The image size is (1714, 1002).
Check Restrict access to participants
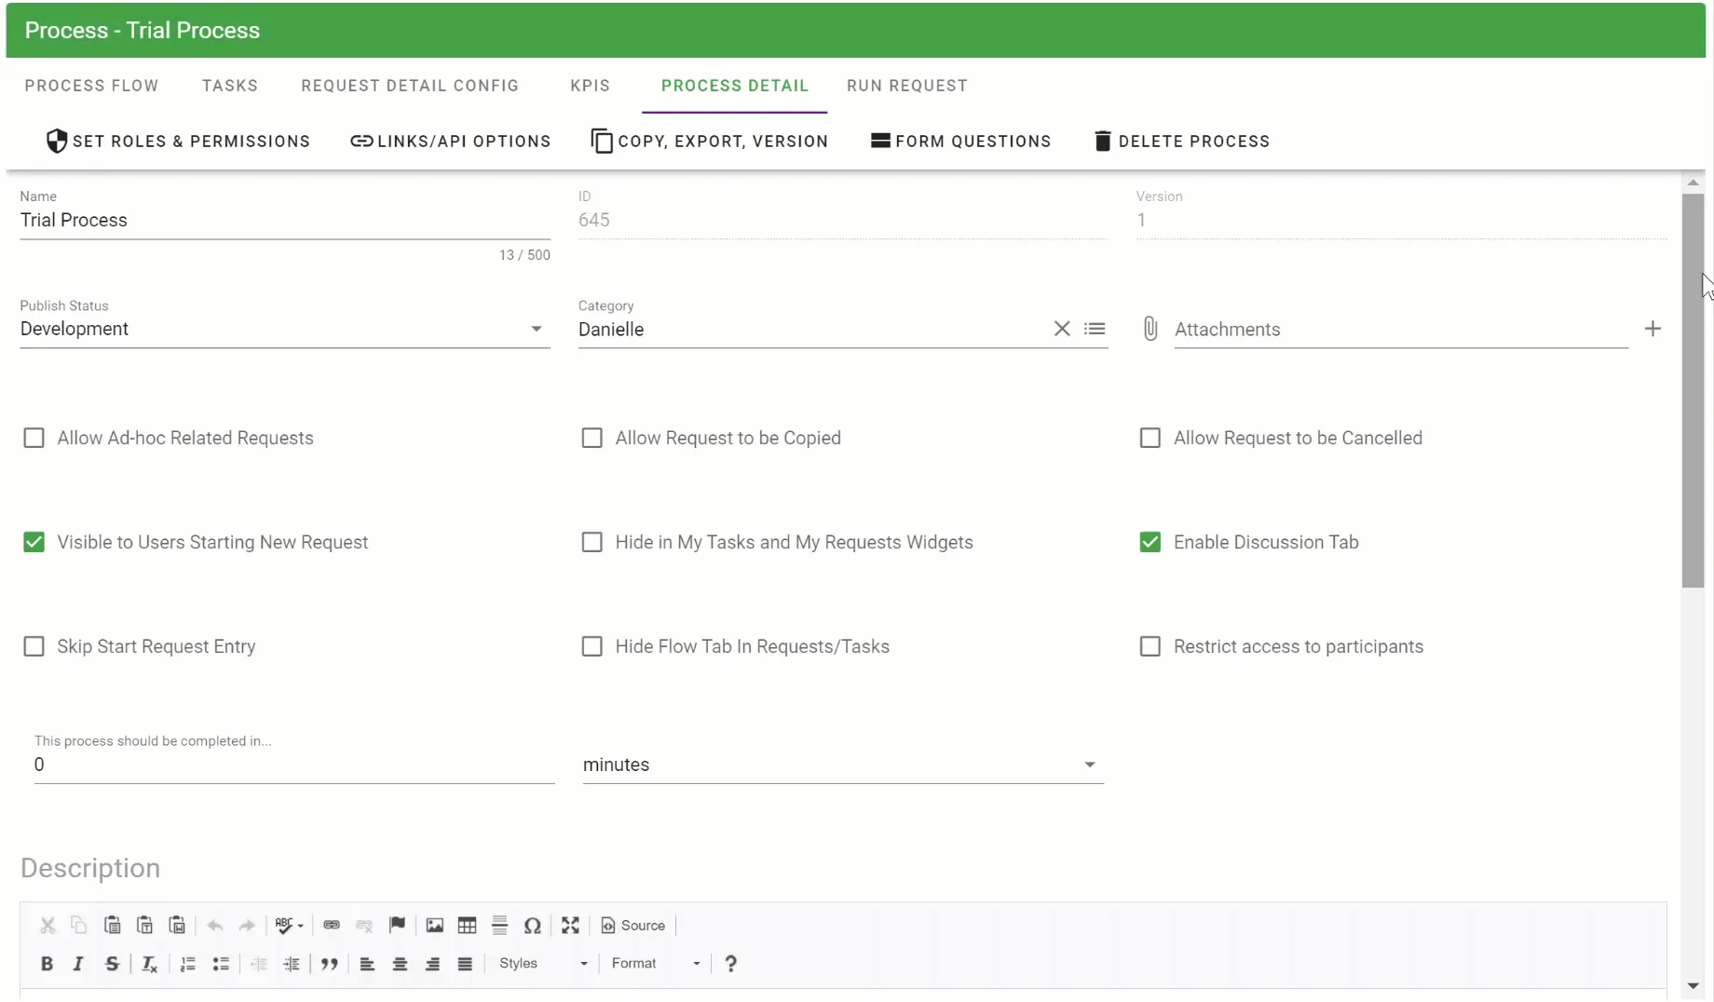coord(1150,646)
